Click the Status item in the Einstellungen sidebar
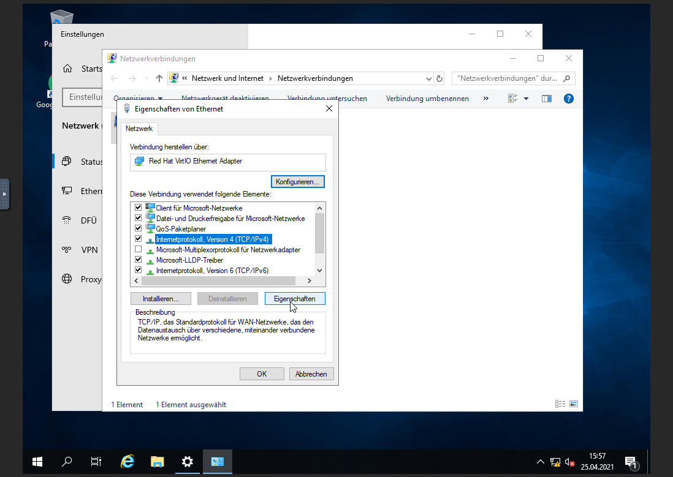 point(78,162)
